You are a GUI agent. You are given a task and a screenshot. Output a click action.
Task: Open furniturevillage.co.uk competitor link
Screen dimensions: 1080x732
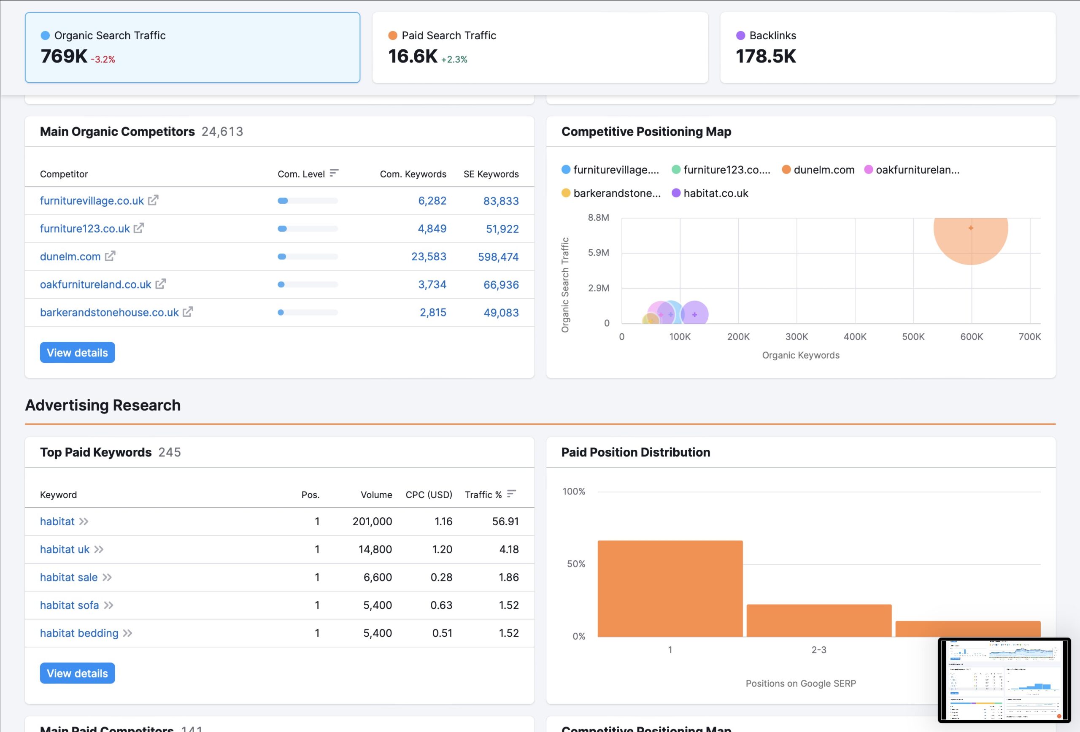92,200
